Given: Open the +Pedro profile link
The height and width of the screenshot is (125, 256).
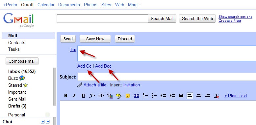Looking at the screenshot, I should click(10, 5).
